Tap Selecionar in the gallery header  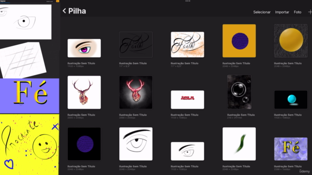click(x=262, y=12)
